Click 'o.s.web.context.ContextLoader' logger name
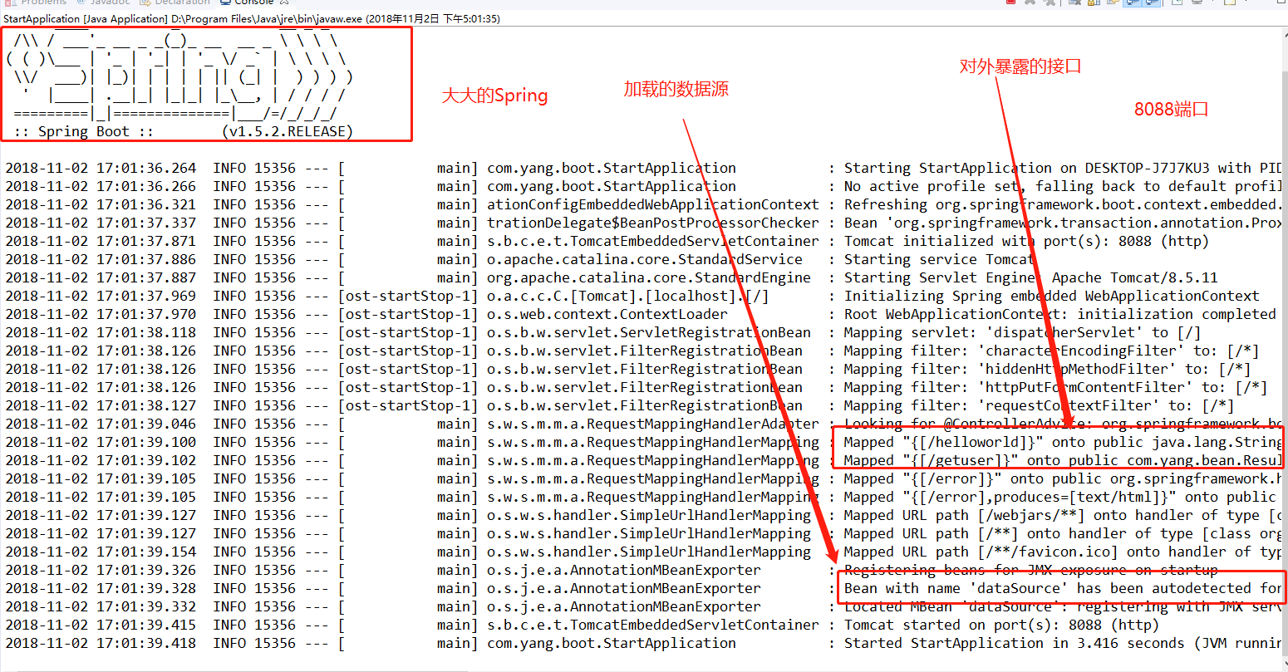Image resolution: width=1288 pixels, height=672 pixels. click(607, 314)
